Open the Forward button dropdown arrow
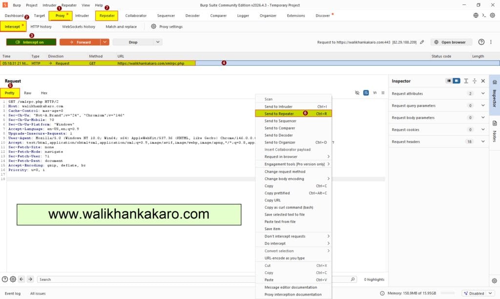Viewport: 500px width, 299px height. pos(104,42)
